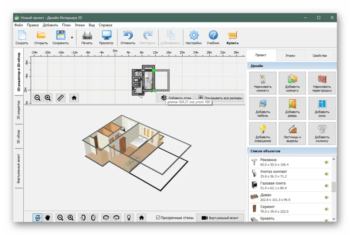Click Добавить освещение
Image resolution: width=350 pixels, height=235 pixels.
pyautogui.click(x=263, y=134)
